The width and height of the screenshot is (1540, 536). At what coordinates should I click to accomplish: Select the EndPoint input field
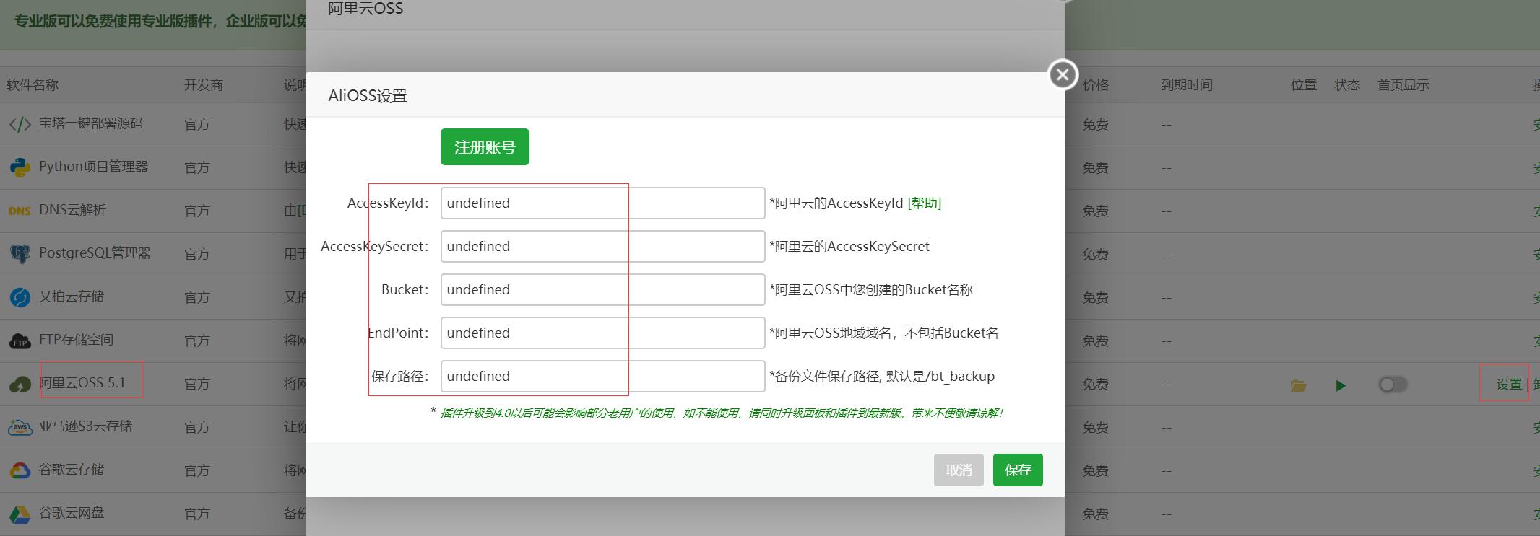click(602, 333)
